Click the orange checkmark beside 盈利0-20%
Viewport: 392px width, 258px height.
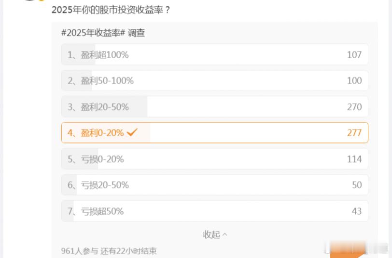coord(132,132)
